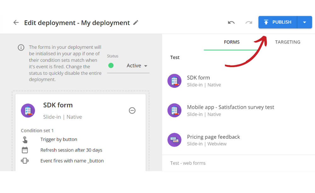Select the SDK form card in the deployment editor
This screenshot has width=315, height=193.
coord(58,105)
